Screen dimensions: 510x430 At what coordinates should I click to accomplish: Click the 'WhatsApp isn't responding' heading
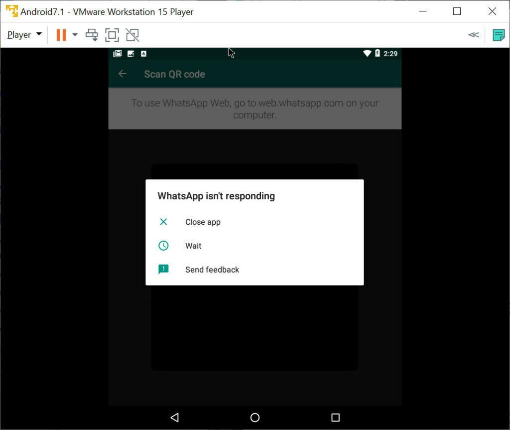click(216, 196)
